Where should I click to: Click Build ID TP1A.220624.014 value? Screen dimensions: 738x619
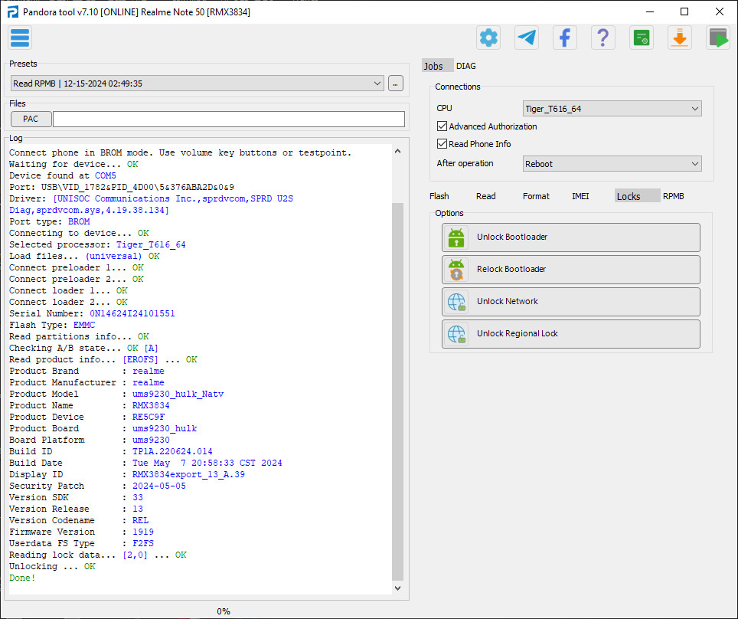172,451
